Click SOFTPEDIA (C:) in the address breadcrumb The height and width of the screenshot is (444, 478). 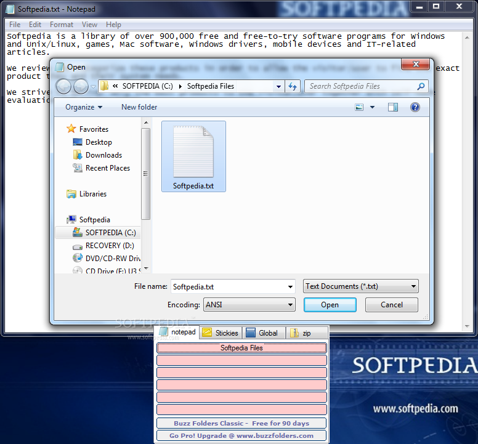tap(148, 86)
